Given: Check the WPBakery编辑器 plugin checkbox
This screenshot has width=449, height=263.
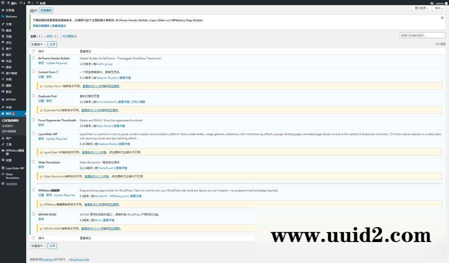Looking at the screenshot, I should click(33, 190).
